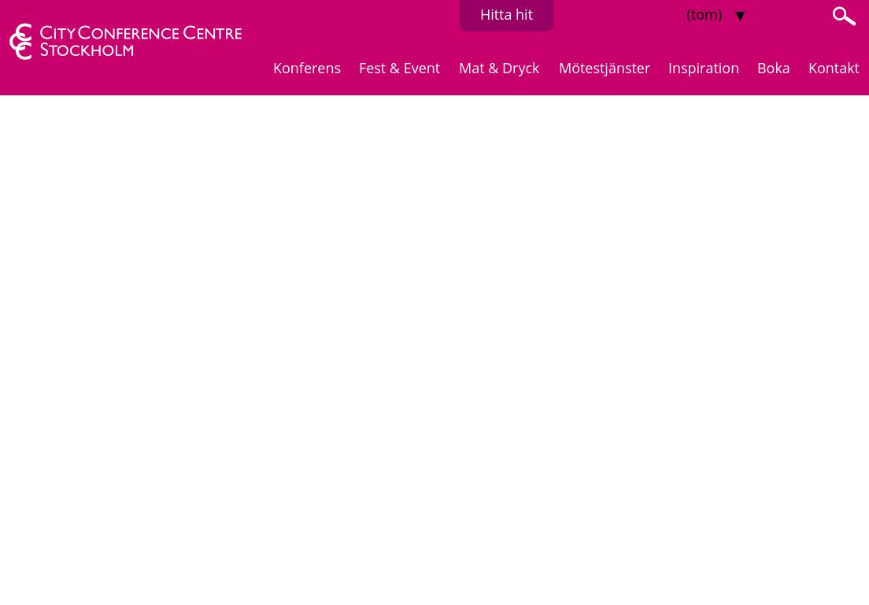The height and width of the screenshot is (605, 869).
Task: Click the Hitta hit button
Action: (x=507, y=15)
